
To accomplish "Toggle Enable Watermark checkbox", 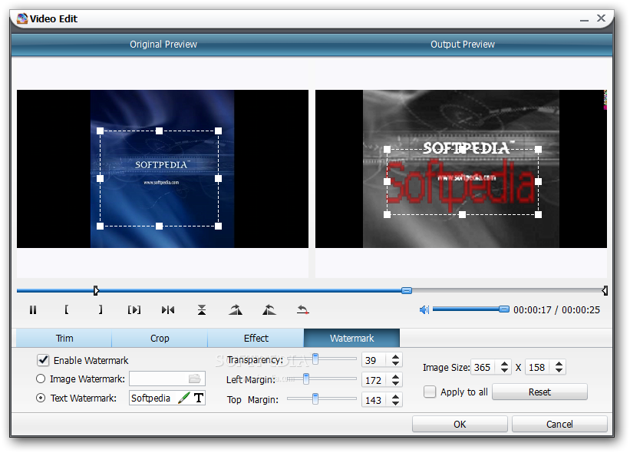I will [43, 360].
